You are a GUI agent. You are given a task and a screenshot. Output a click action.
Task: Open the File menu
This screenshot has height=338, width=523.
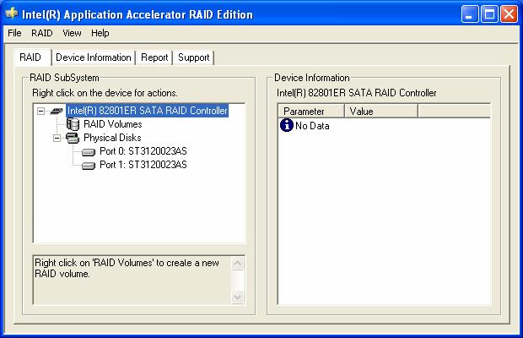[x=14, y=33]
